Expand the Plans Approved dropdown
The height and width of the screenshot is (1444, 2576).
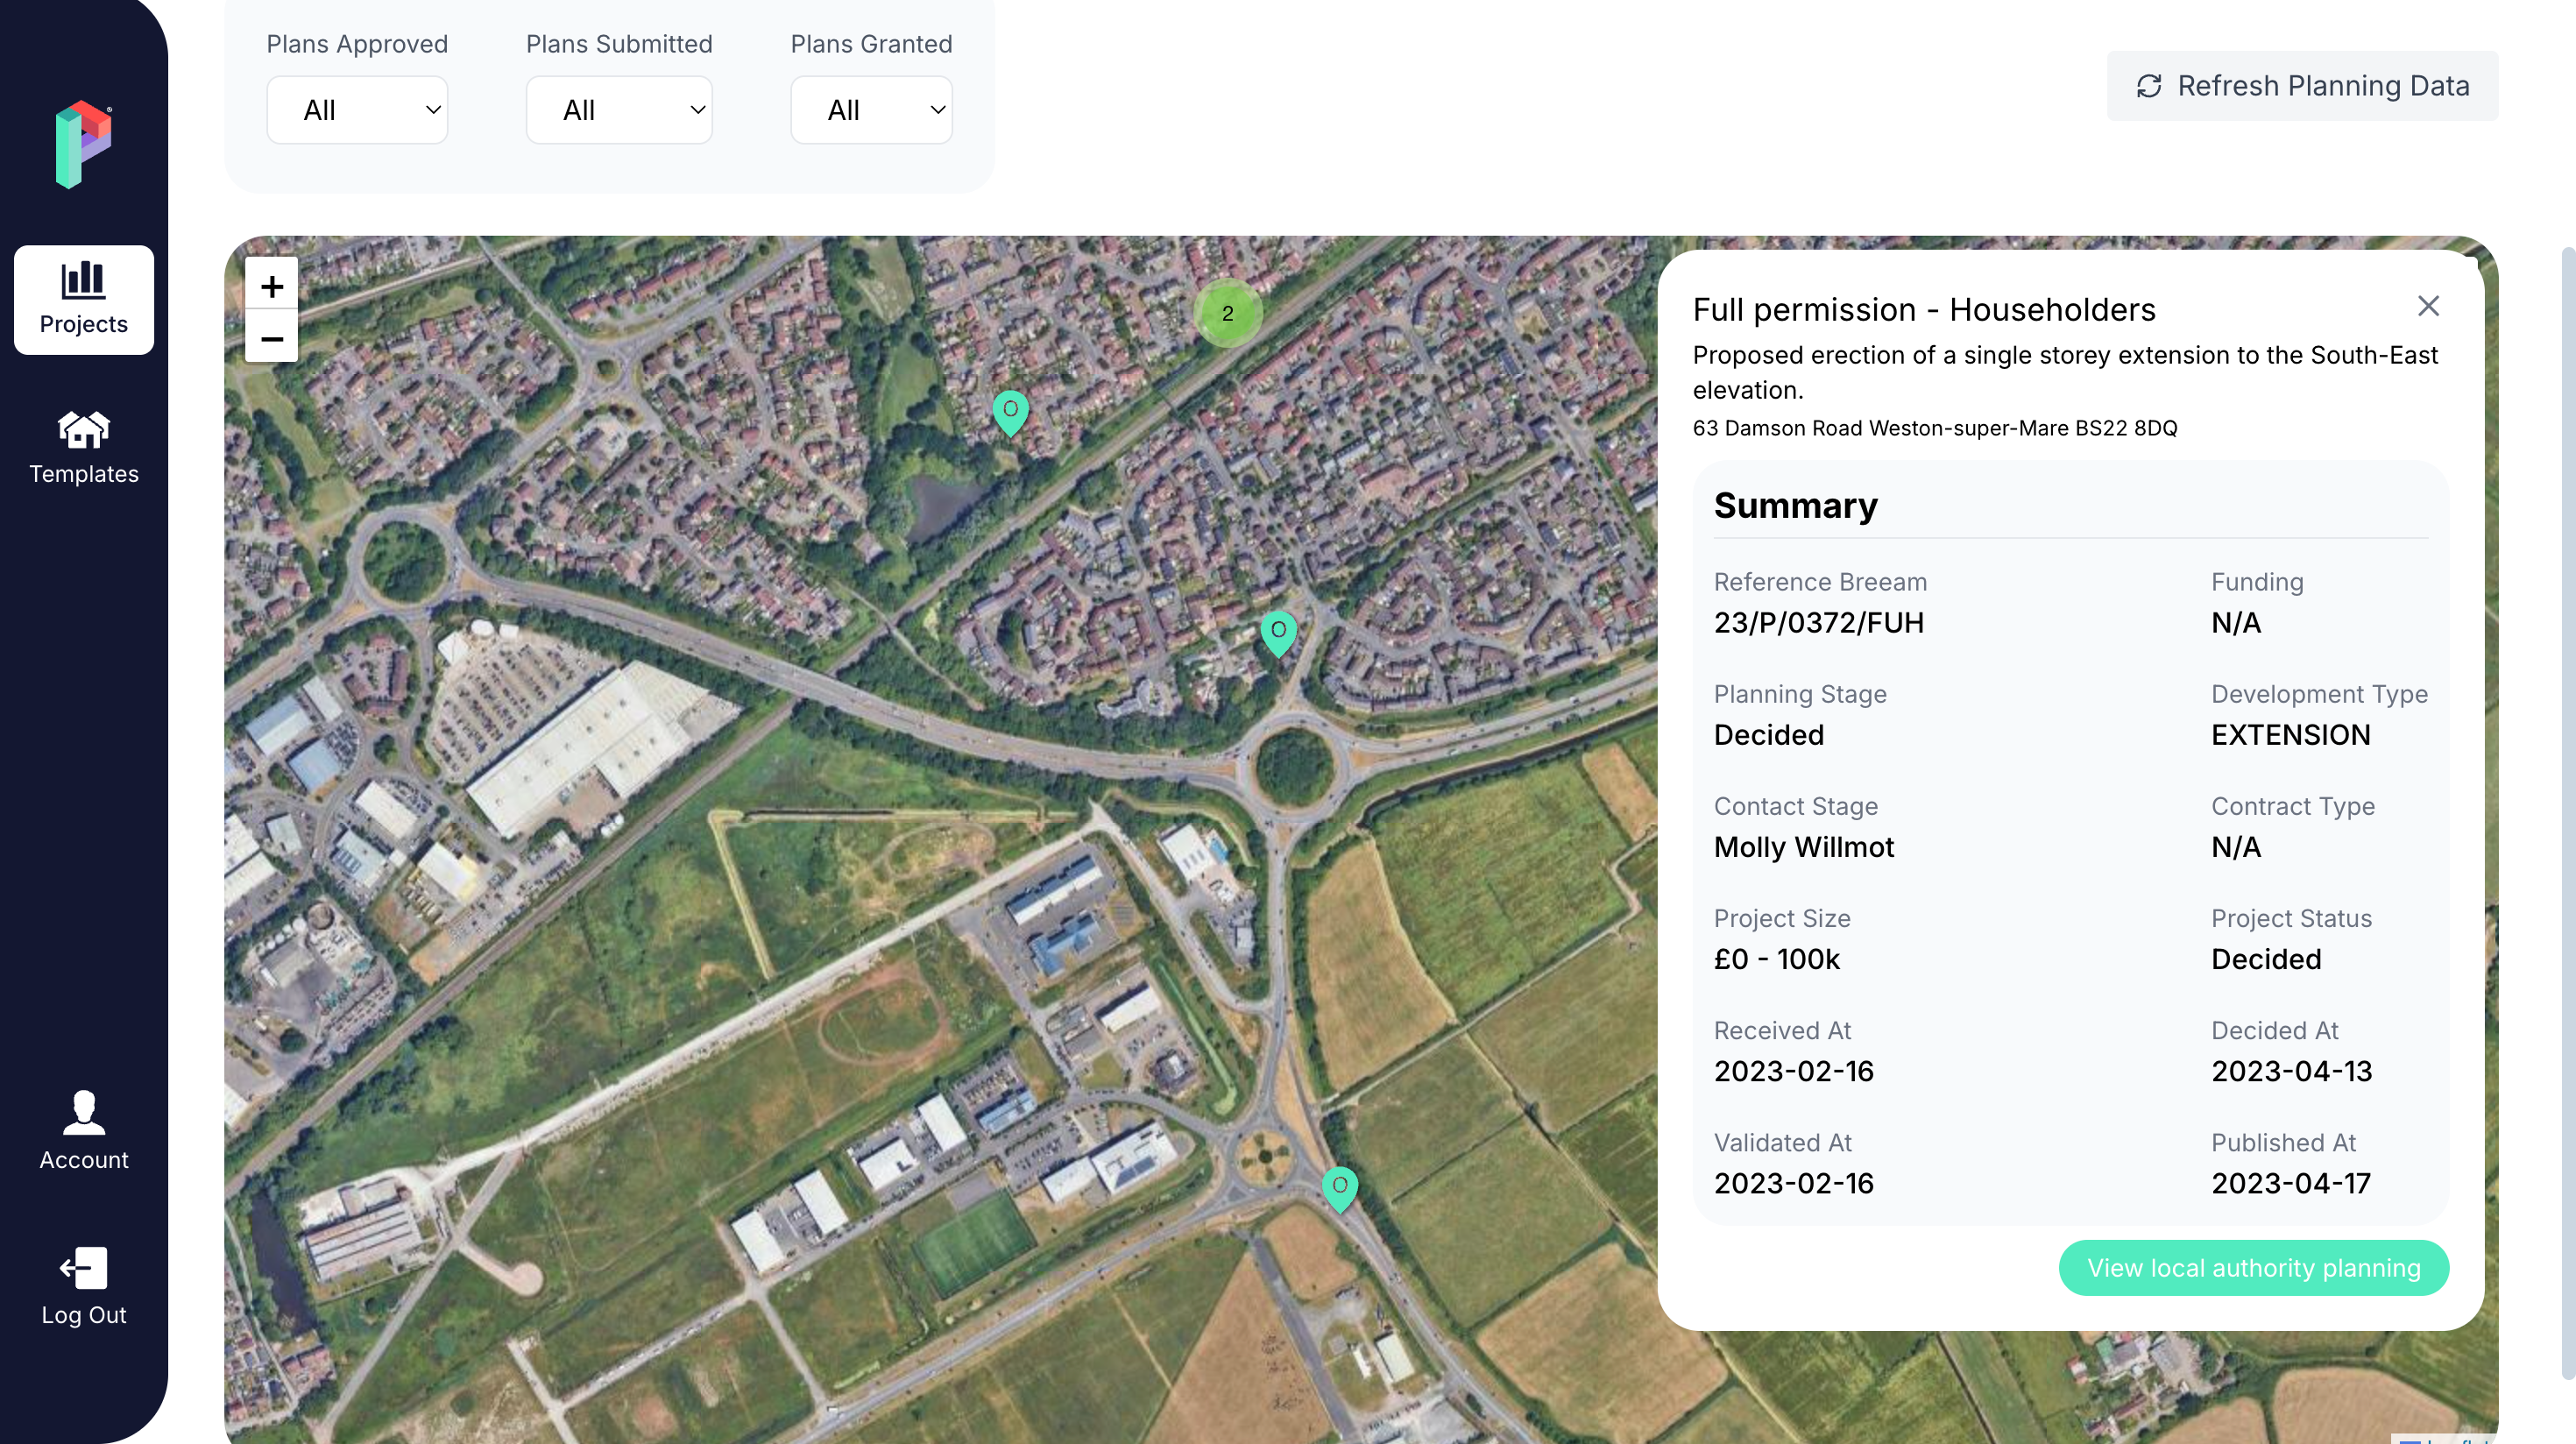[x=357, y=110]
